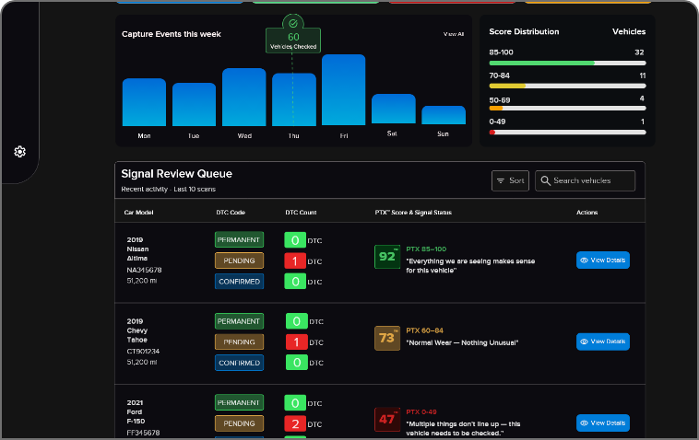Type in the Search vehicles field
This screenshot has width=699, height=440.
(591, 180)
